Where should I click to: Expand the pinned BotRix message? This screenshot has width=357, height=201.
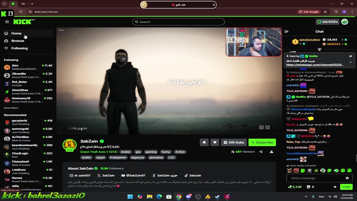point(351,62)
